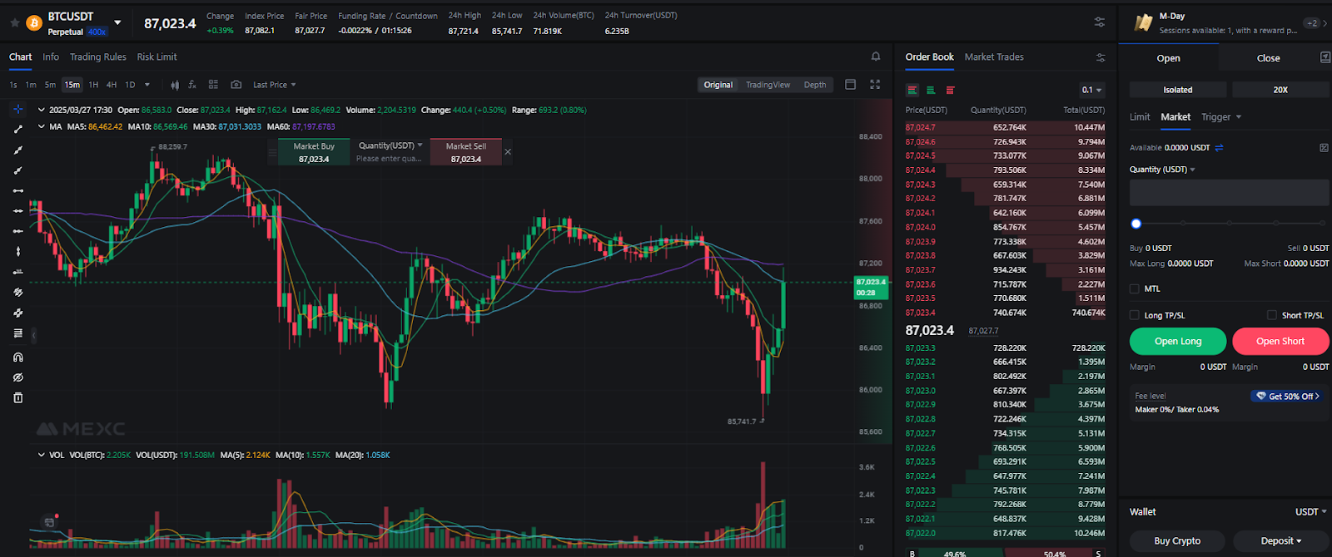Add BTCUSDT to favorites with the star
The height and width of the screenshot is (557, 1332).
coord(14,23)
